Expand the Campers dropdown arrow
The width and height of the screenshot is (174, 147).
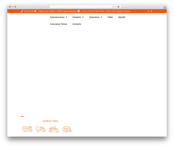(x=83, y=17)
